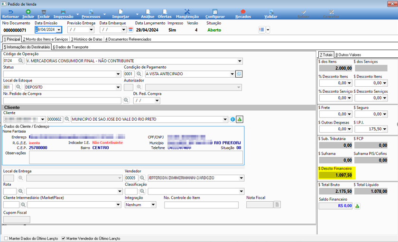Expand Código de Operação description dropdown
This screenshot has height=242, width=398.
pyautogui.click(x=240, y=61)
